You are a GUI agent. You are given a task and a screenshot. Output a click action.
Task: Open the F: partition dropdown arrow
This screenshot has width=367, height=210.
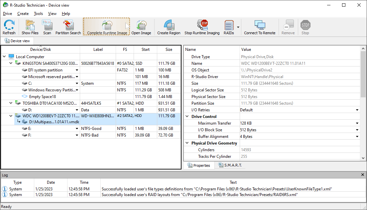[x=77, y=135]
